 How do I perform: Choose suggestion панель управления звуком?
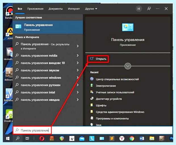point(40,70)
